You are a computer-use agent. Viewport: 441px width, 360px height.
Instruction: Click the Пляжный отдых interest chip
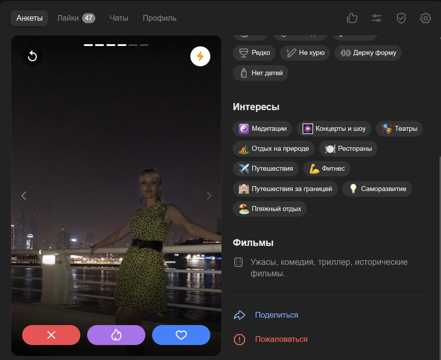point(270,209)
